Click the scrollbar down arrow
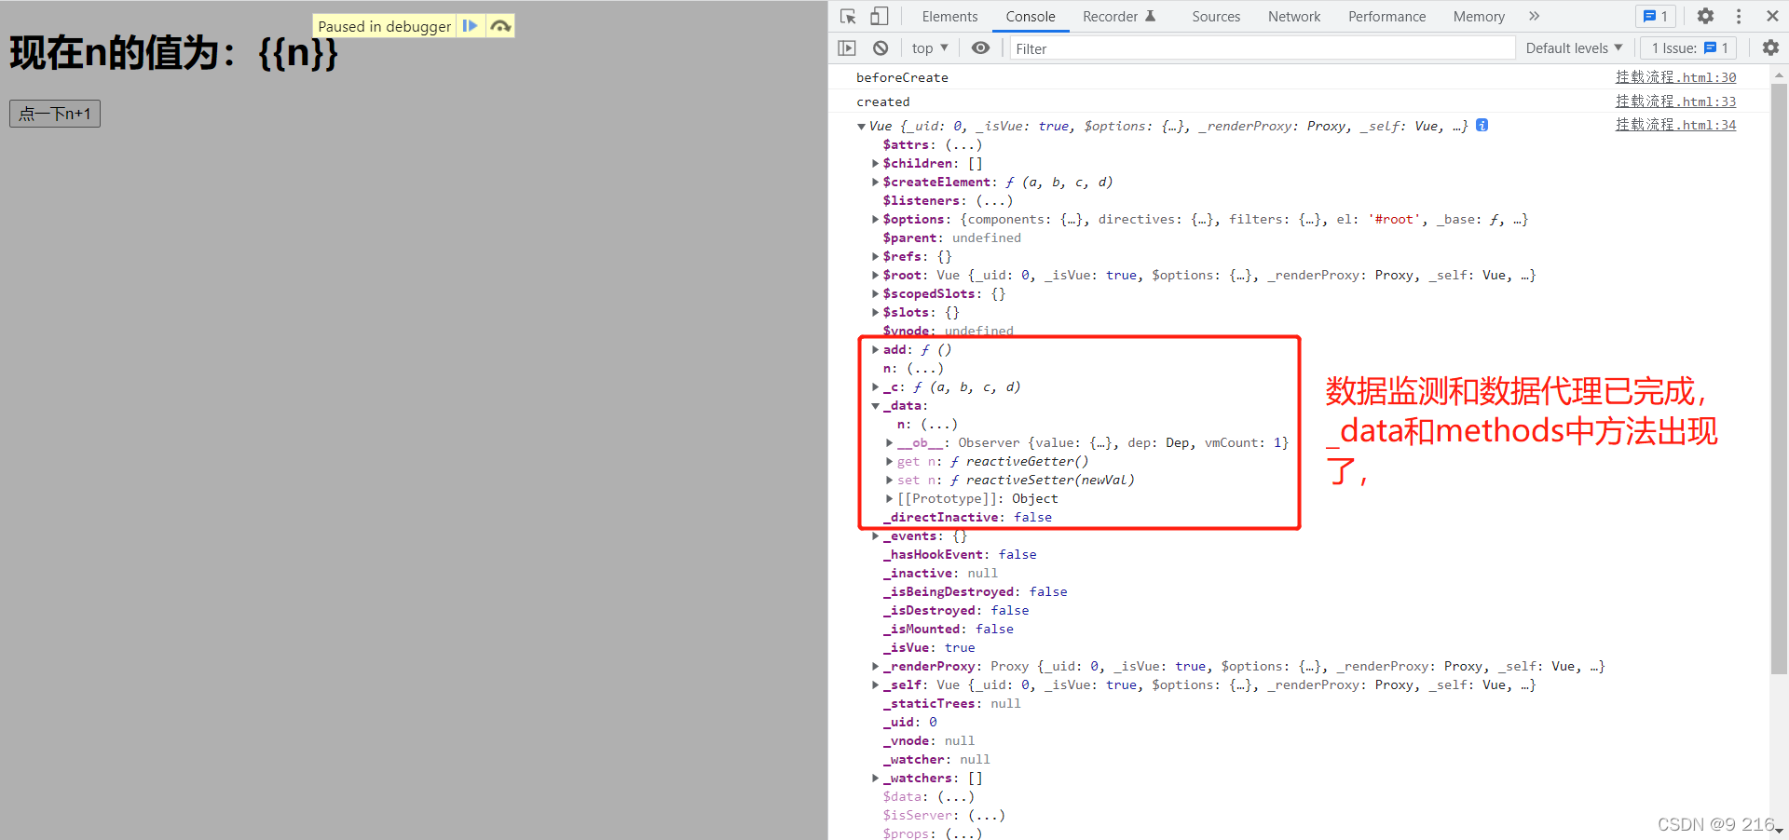The width and height of the screenshot is (1789, 840). point(1779,830)
